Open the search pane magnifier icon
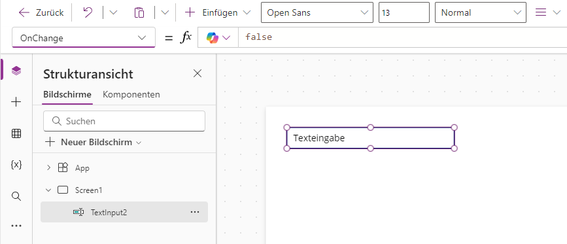The image size is (567, 244). [16, 196]
